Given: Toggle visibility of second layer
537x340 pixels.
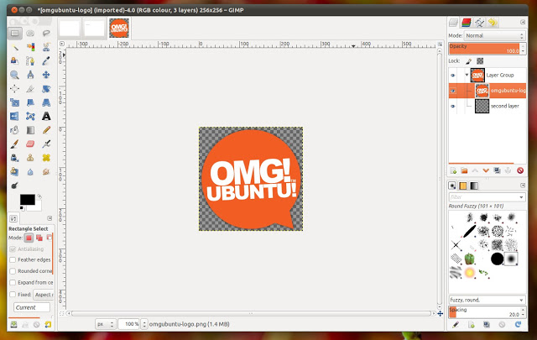Looking at the screenshot, I should click(x=453, y=107).
